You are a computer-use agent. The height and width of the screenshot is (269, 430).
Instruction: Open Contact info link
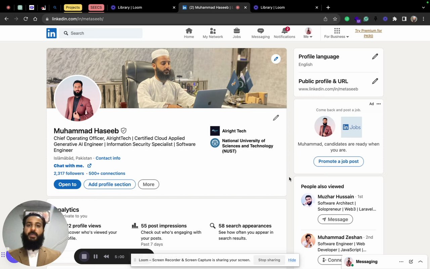pos(108,158)
